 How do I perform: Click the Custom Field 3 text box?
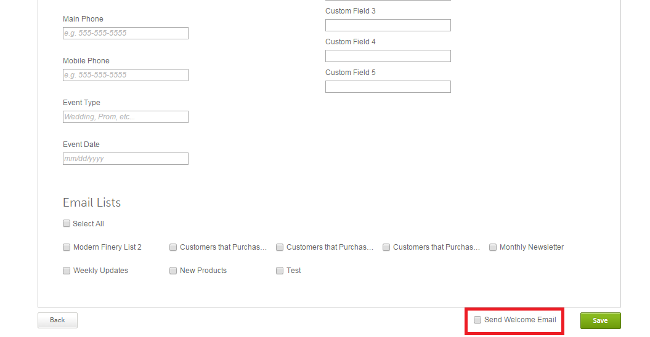[388, 25]
